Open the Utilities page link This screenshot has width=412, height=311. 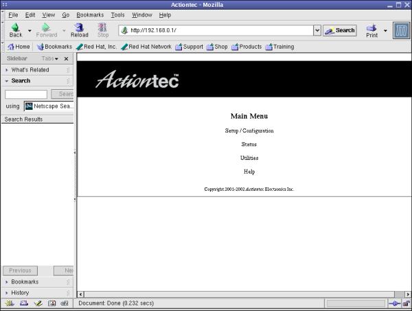pos(249,158)
